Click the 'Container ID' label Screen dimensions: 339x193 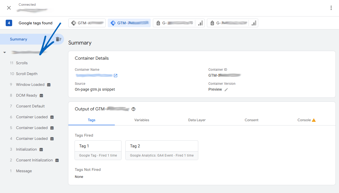[x=218, y=70]
